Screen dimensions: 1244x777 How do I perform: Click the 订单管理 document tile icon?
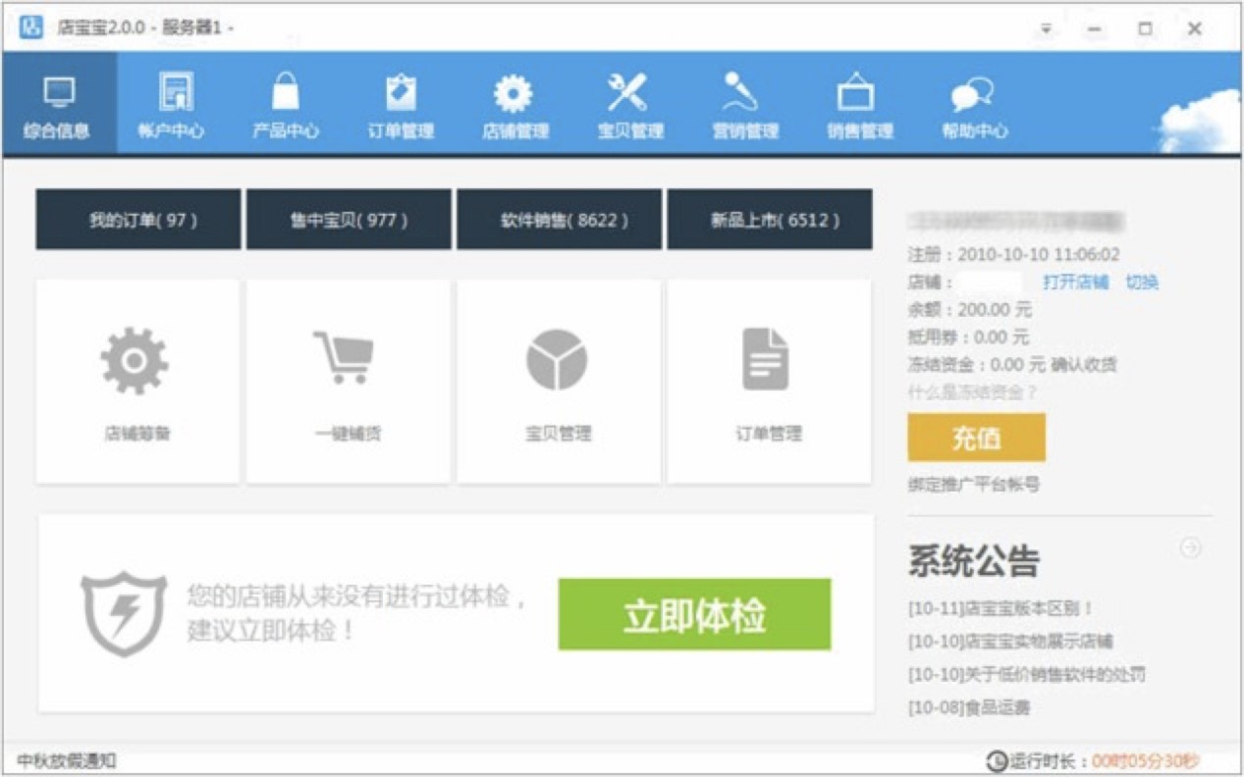coord(766,359)
